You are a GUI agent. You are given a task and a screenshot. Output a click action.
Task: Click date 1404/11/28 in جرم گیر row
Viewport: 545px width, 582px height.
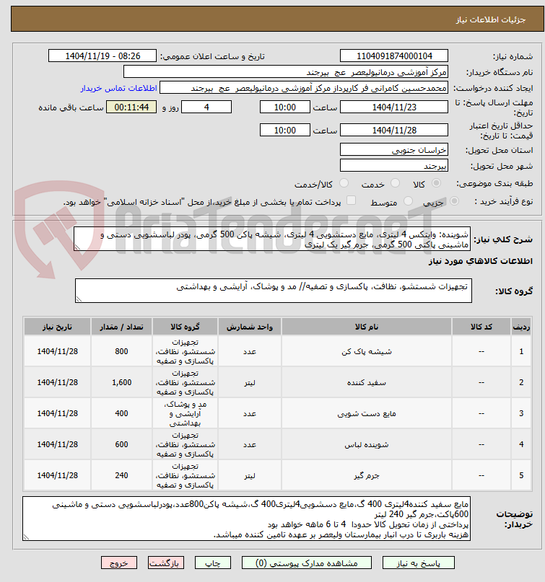(57, 475)
